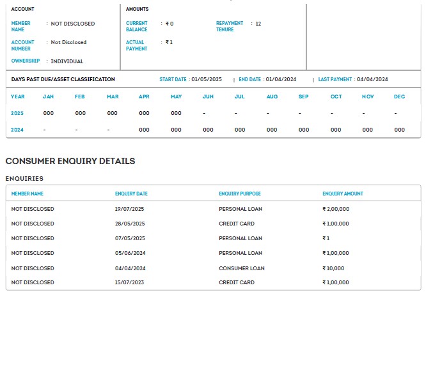Click the 15/07/2023 enquiry date
Screen dimensions: 433x382
(130, 282)
